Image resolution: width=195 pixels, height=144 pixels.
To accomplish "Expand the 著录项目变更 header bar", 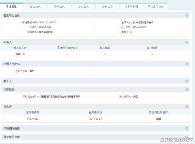I will 95,137.
